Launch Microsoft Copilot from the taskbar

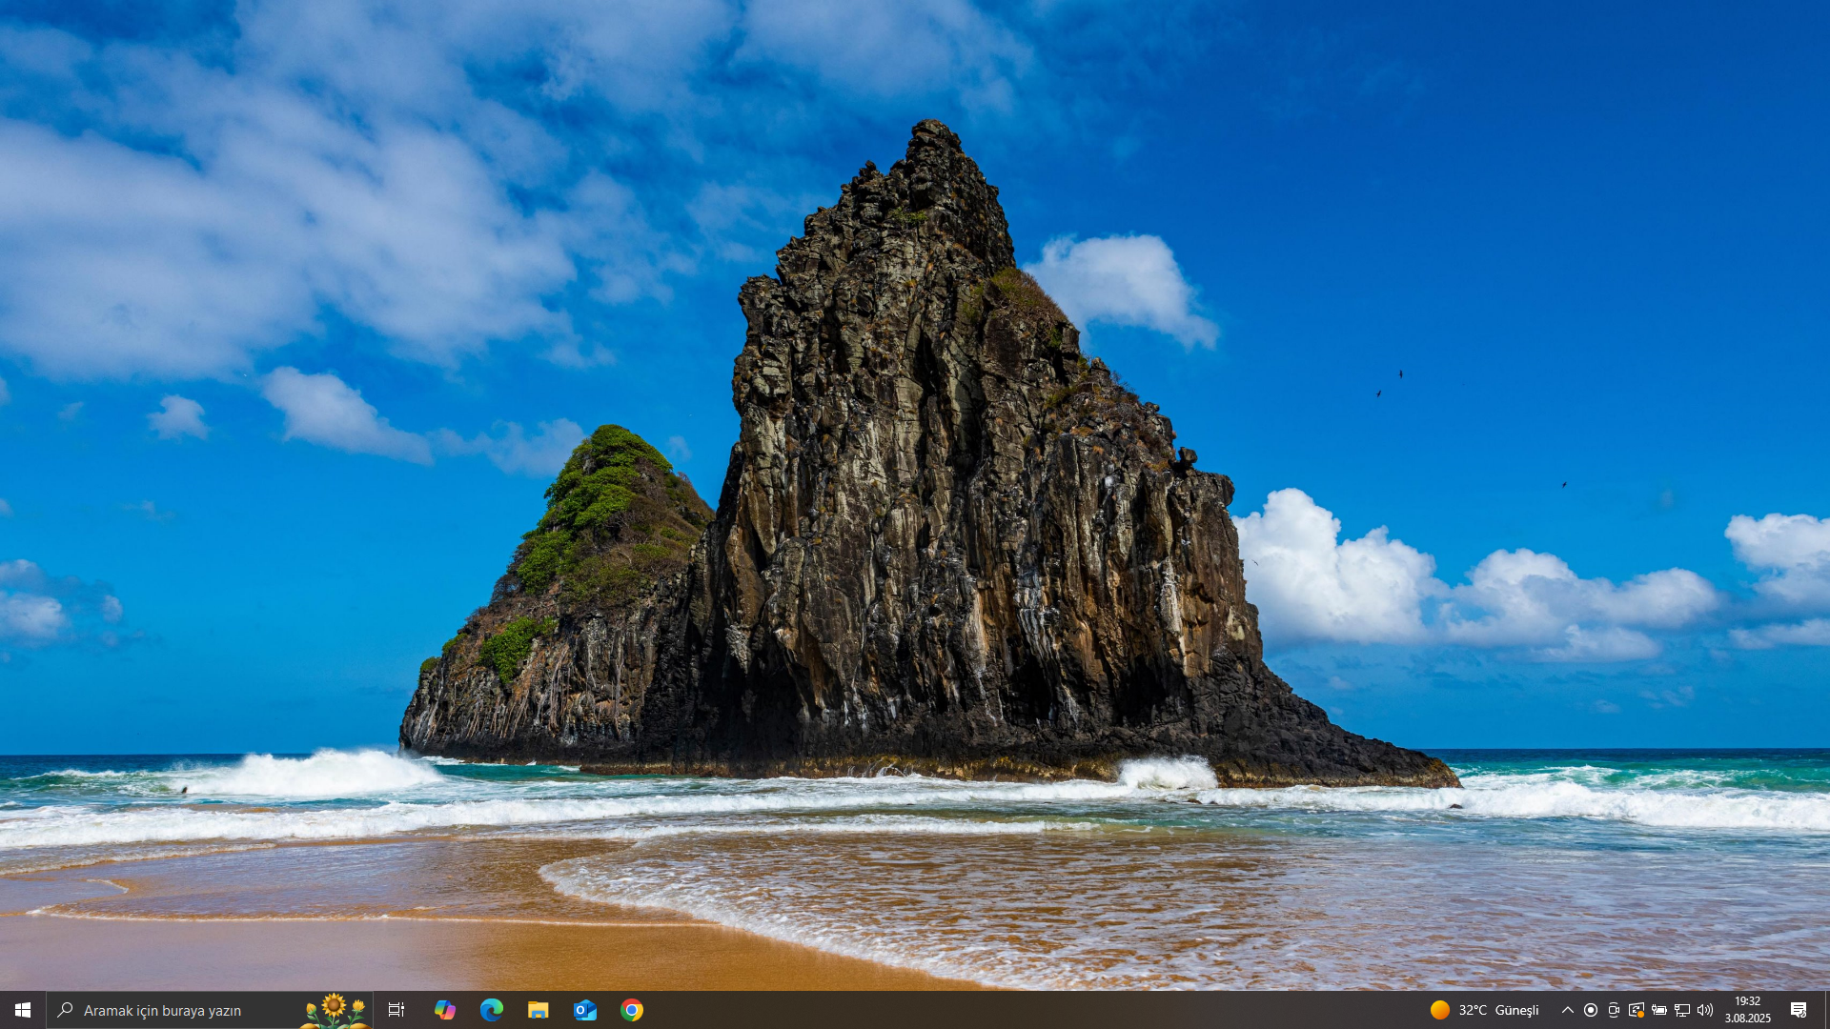(x=444, y=1010)
